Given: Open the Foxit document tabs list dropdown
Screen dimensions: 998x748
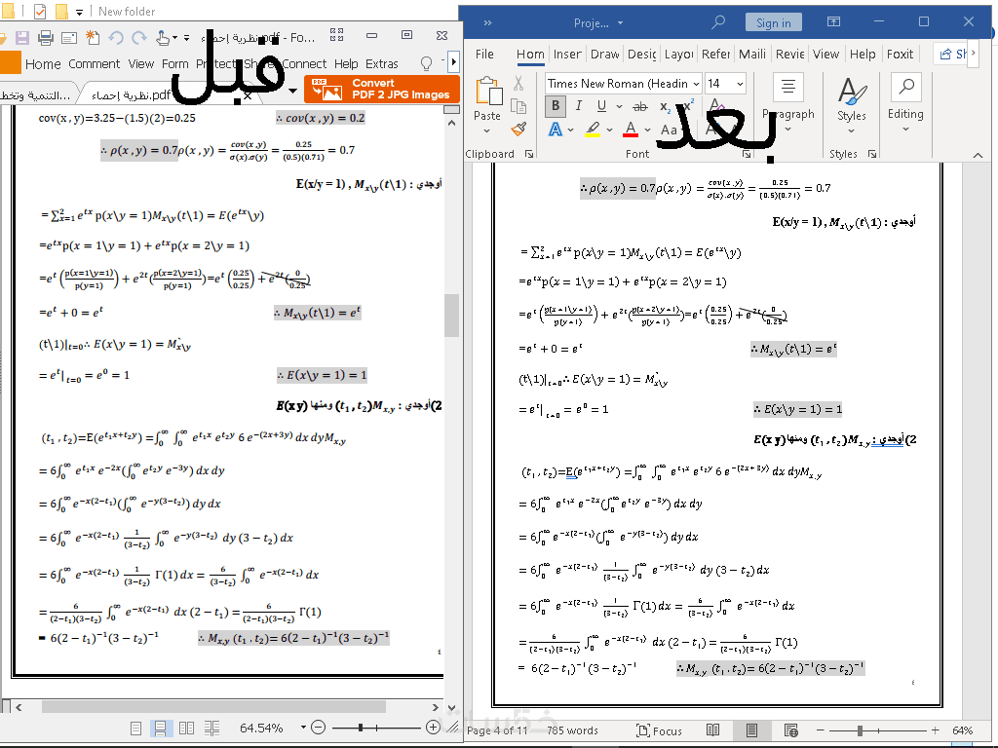Looking at the screenshot, I should [292, 91].
